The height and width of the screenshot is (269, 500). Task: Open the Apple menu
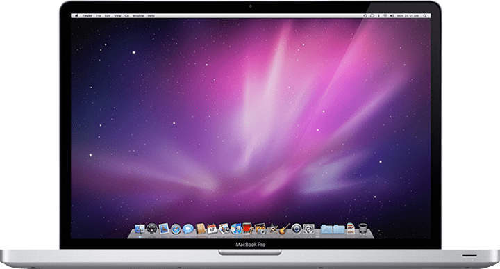tap(76, 15)
